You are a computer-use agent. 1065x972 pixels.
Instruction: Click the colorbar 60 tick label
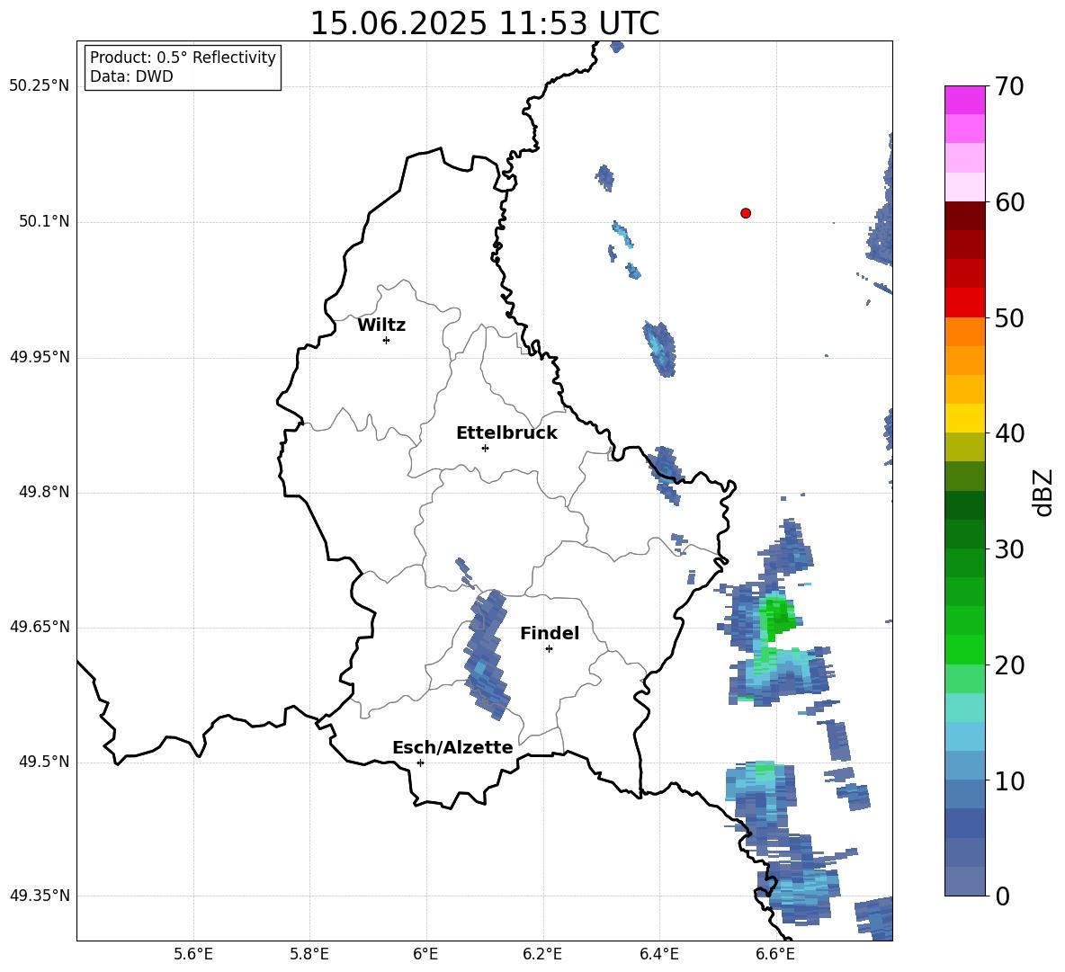point(1010,202)
